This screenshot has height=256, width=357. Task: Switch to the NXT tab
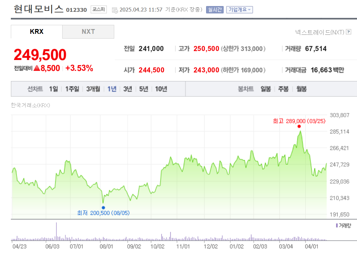[x=88, y=32]
